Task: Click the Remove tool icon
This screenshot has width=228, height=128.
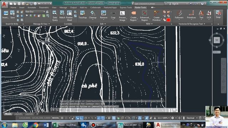Action: [x=104, y=14]
